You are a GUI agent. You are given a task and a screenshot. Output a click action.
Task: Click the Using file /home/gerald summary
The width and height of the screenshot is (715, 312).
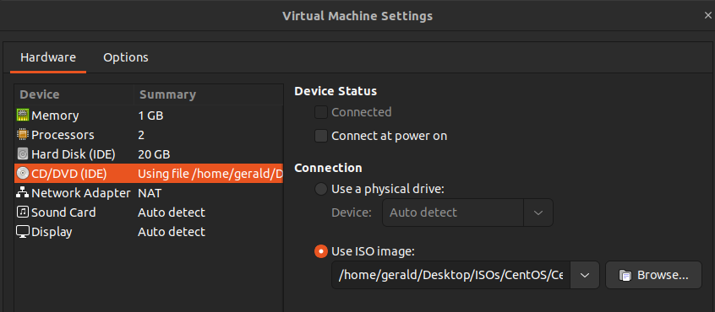click(x=210, y=174)
